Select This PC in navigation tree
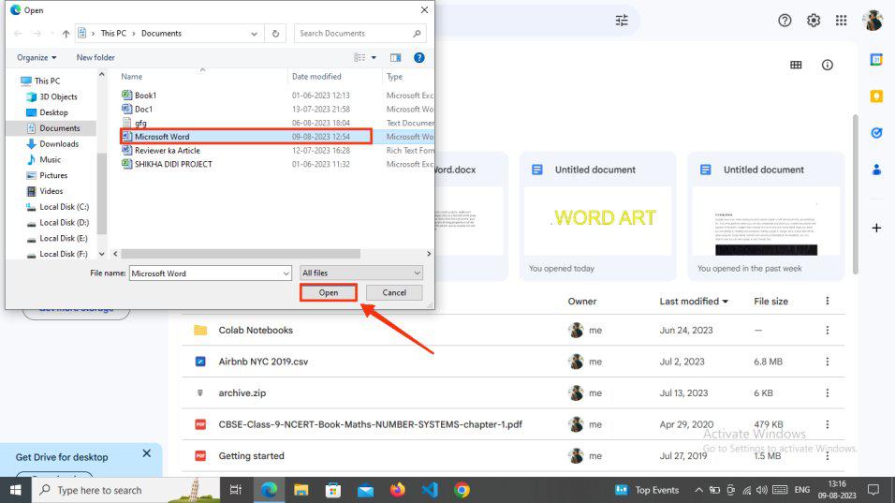 point(40,81)
